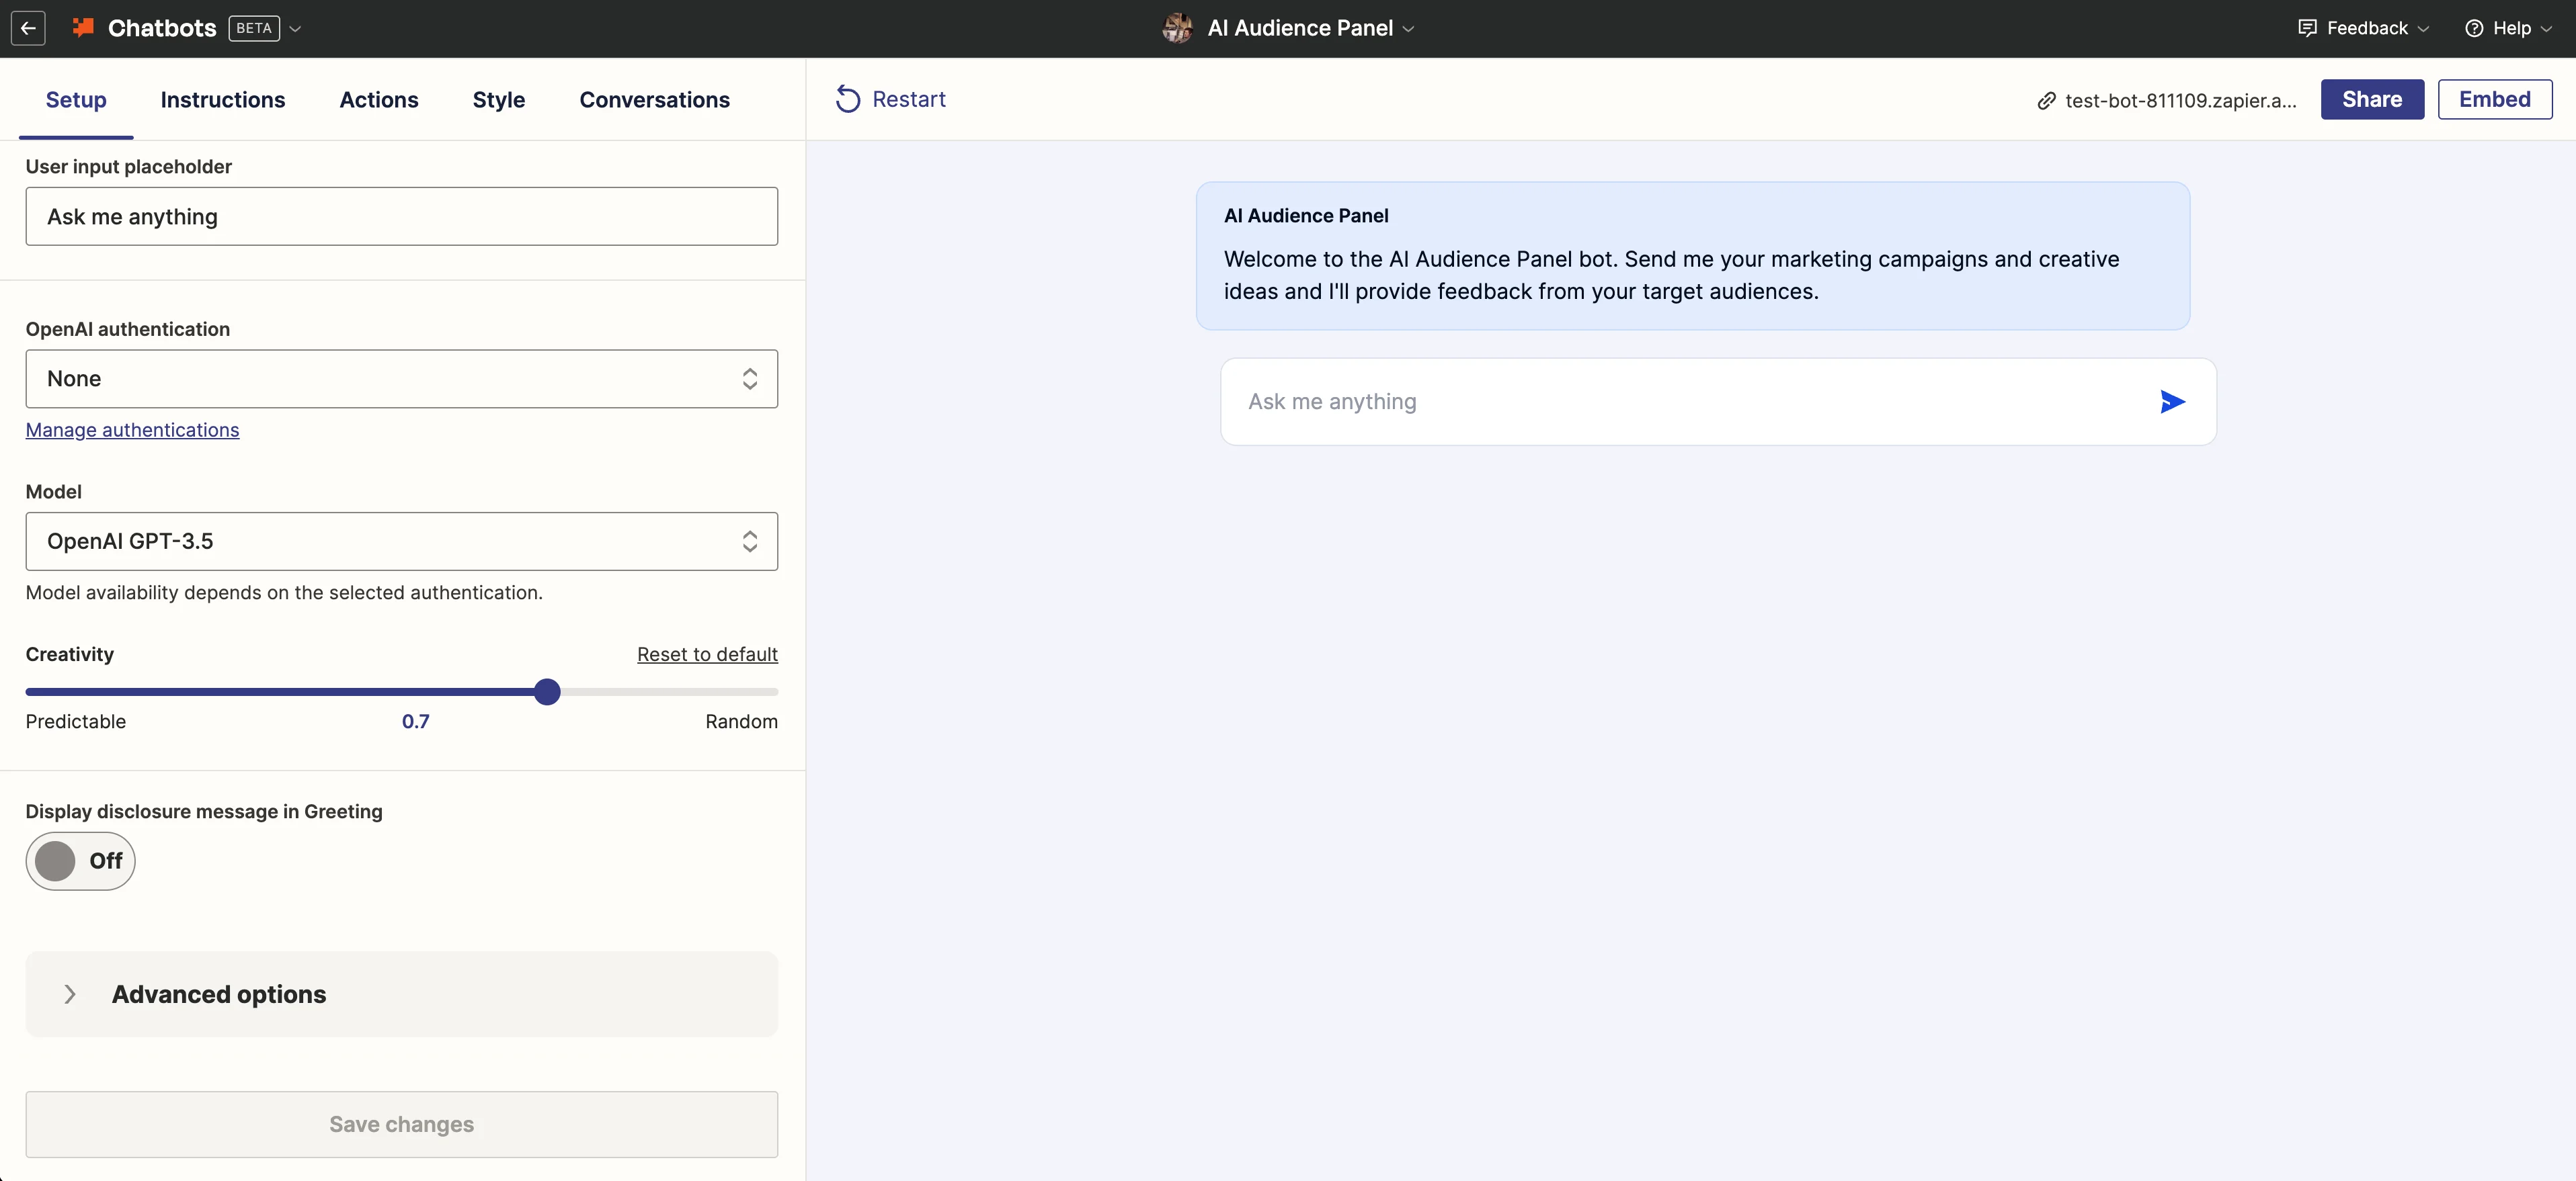Open the Chatbots BETA chevron dropdown
Image resolution: width=2576 pixels, height=1181 pixels.
[x=295, y=28]
